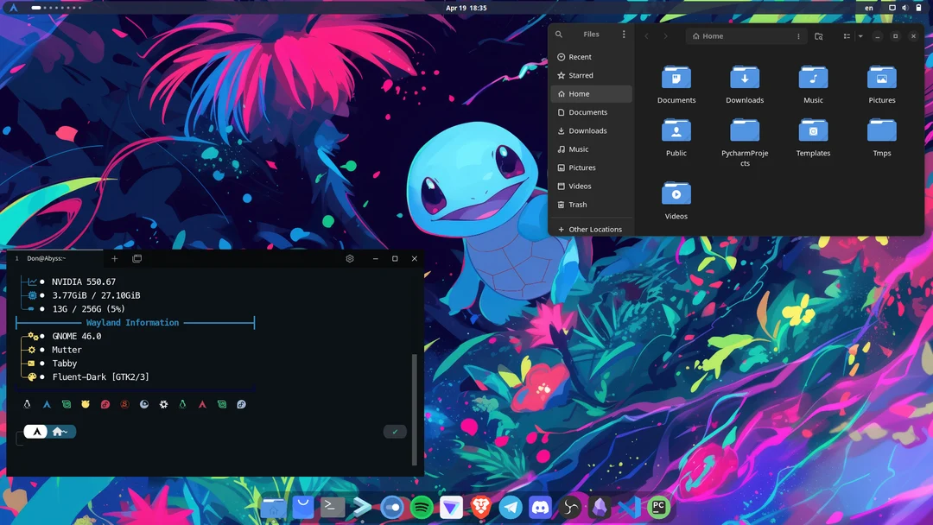Open the clock menu in the top bar
This screenshot has height=525, width=933.
(466, 7)
